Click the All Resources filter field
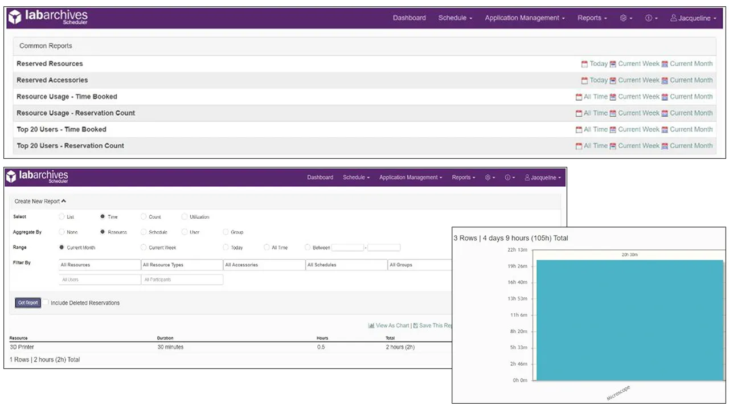The image size is (729, 410). (100, 265)
